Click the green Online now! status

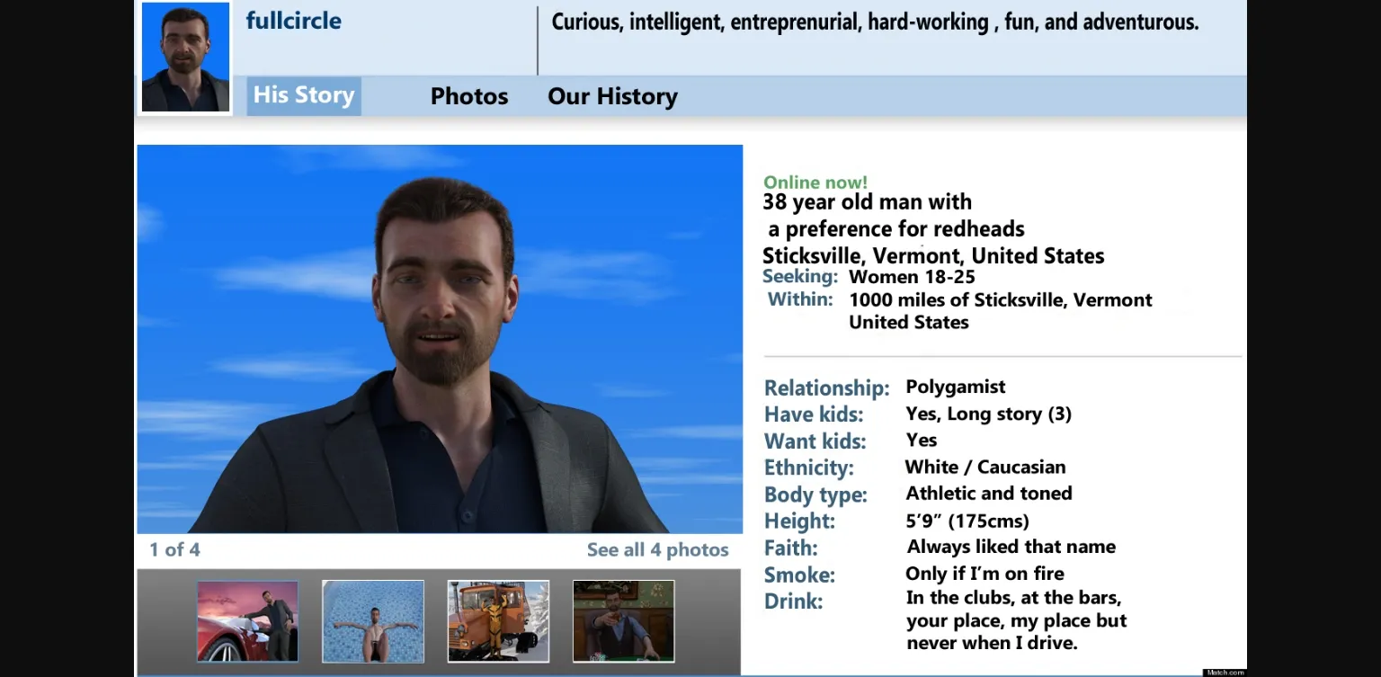(x=815, y=183)
